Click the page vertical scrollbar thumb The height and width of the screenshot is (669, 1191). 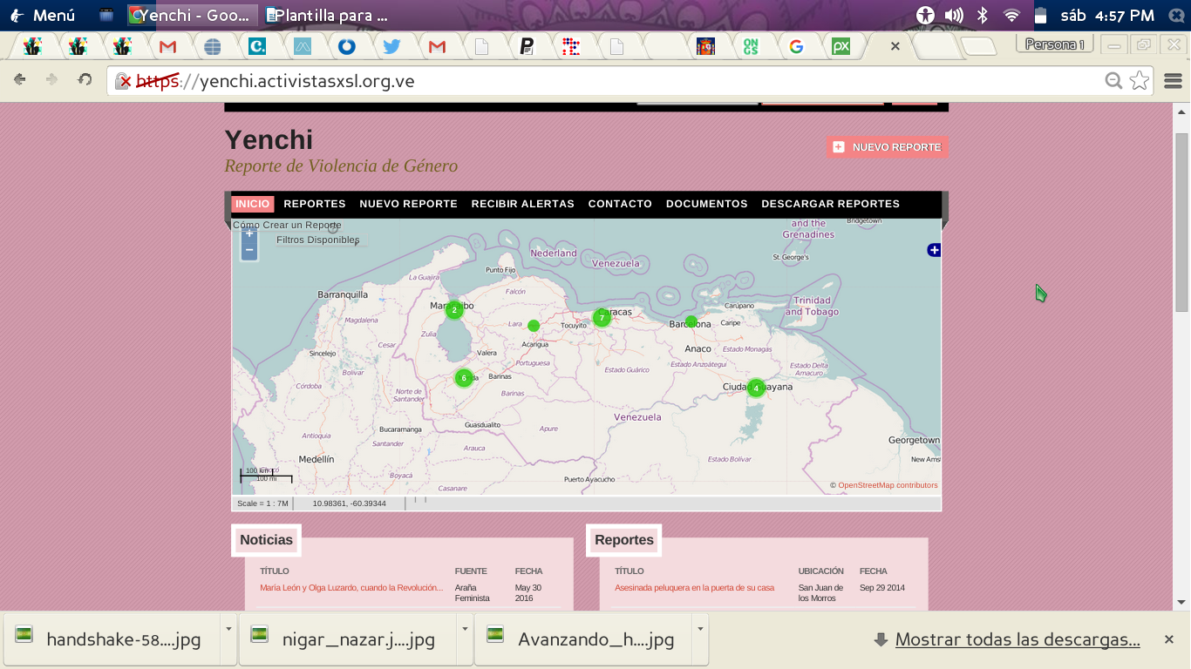pyautogui.click(x=1181, y=222)
